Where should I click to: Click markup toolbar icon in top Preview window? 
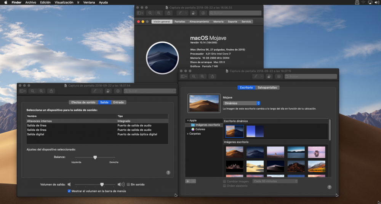pos(203,13)
